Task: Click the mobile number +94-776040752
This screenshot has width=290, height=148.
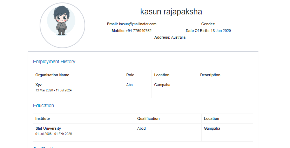Action: 139,31
